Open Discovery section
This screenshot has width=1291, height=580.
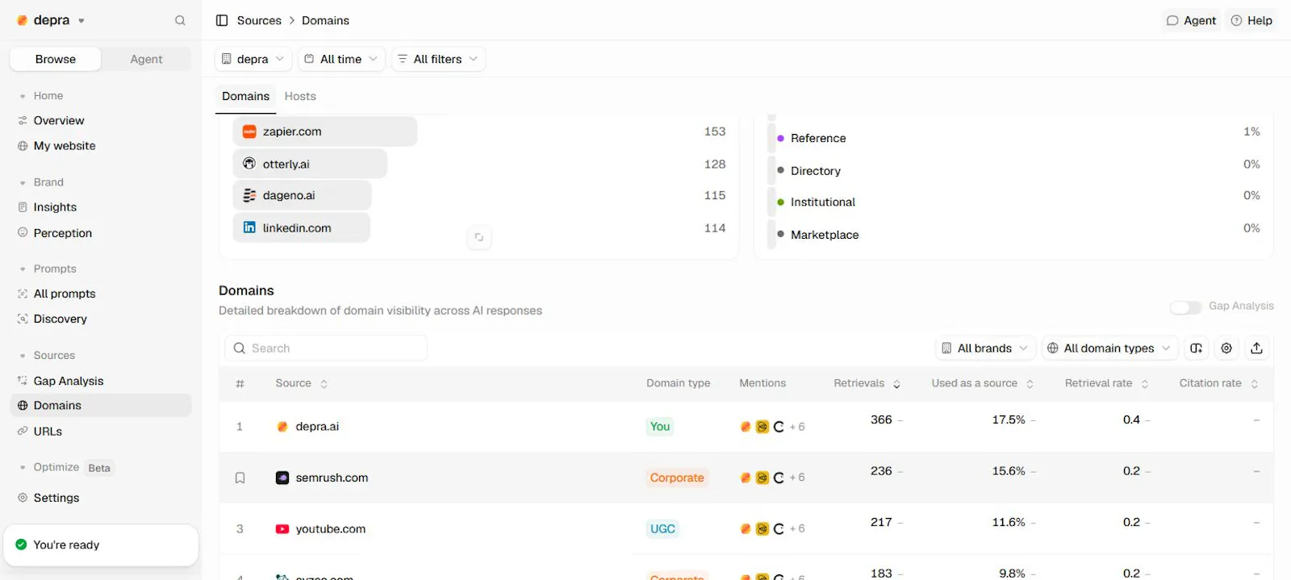tap(61, 319)
